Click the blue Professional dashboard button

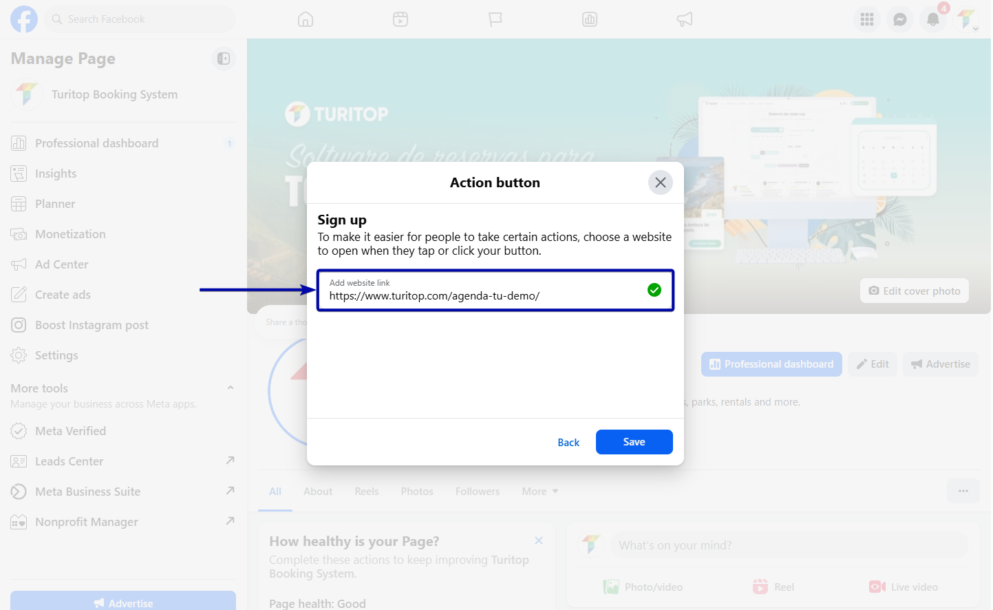771,364
